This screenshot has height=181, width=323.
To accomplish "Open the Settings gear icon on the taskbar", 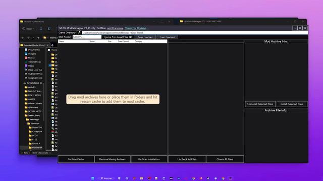I will pyautogui.click(x=127, y=178).
